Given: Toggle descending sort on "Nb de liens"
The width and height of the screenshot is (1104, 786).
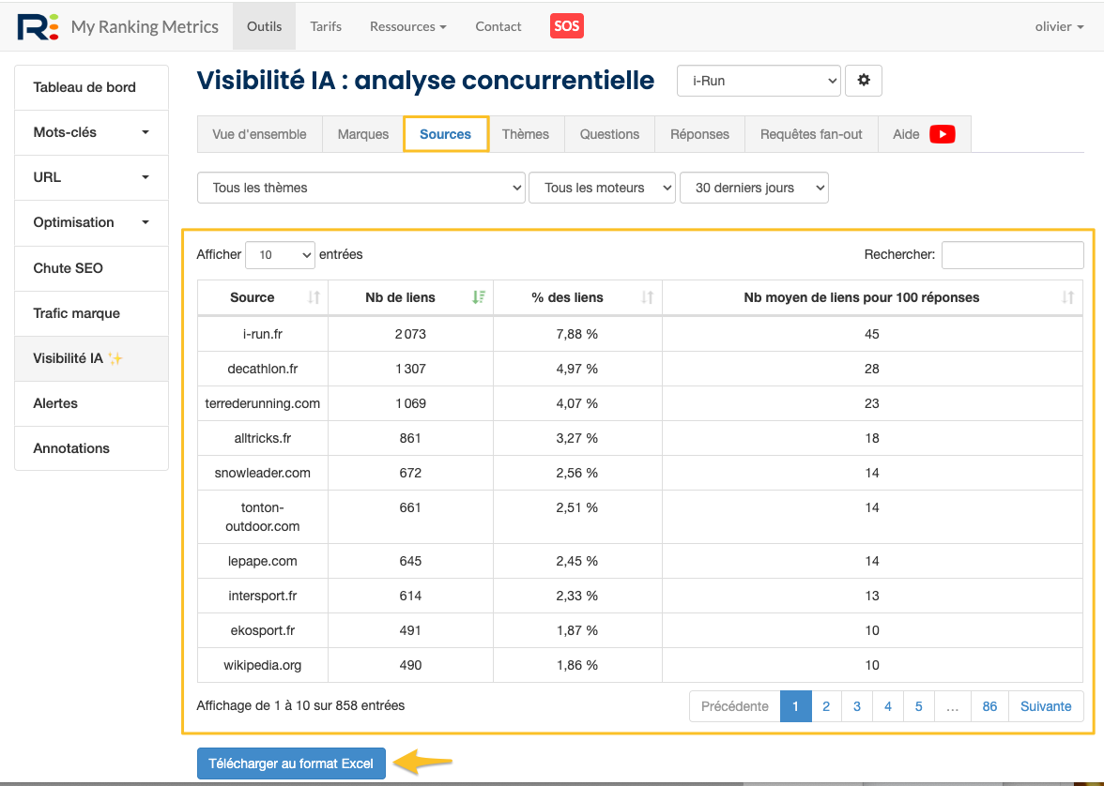Looking at the screenshot, I should pyautogui.click(x=479, y=297).
